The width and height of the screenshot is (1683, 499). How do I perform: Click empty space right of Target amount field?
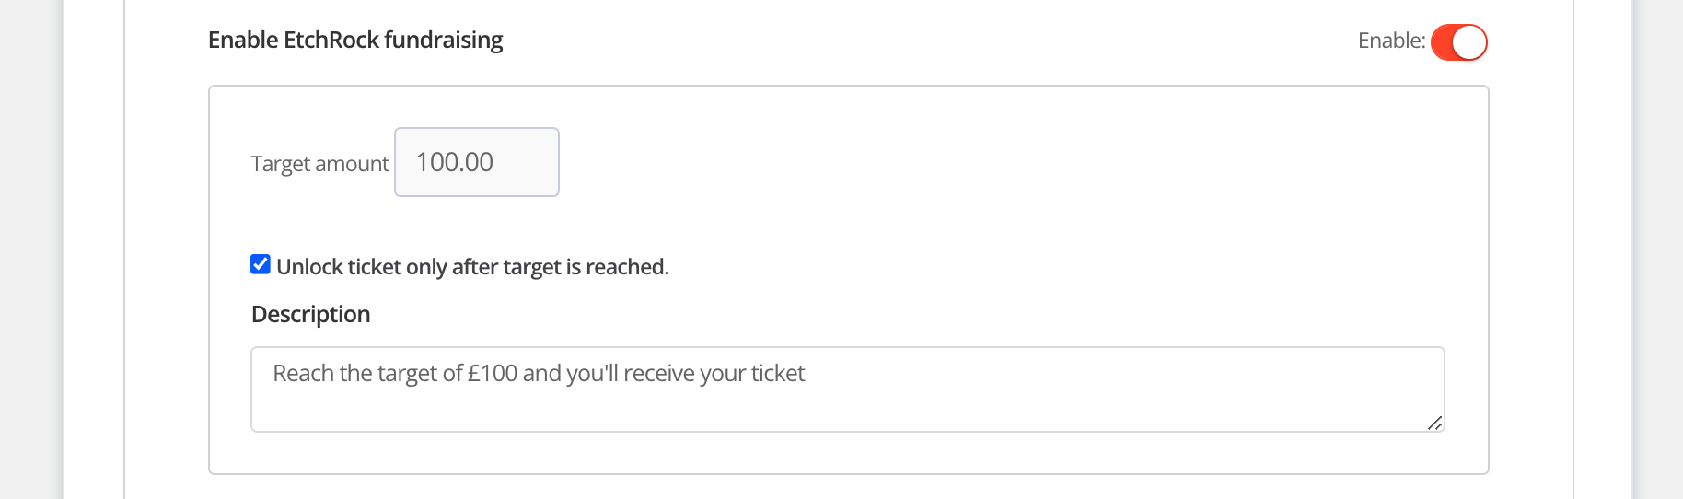[x=921, y=162]
